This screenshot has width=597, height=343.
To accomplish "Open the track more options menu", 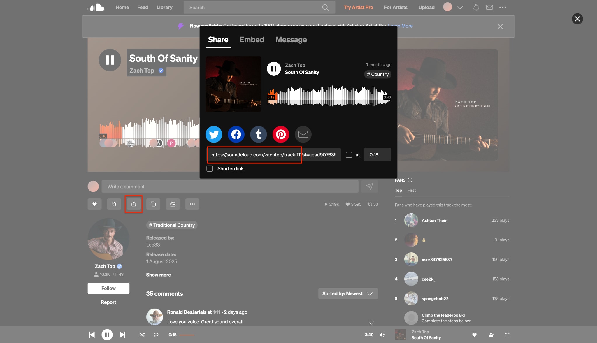I will tap(192, 204).
